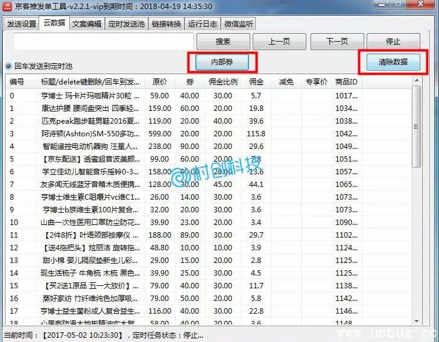Click commission ratio cell 45.00

(x=223, y=185)
